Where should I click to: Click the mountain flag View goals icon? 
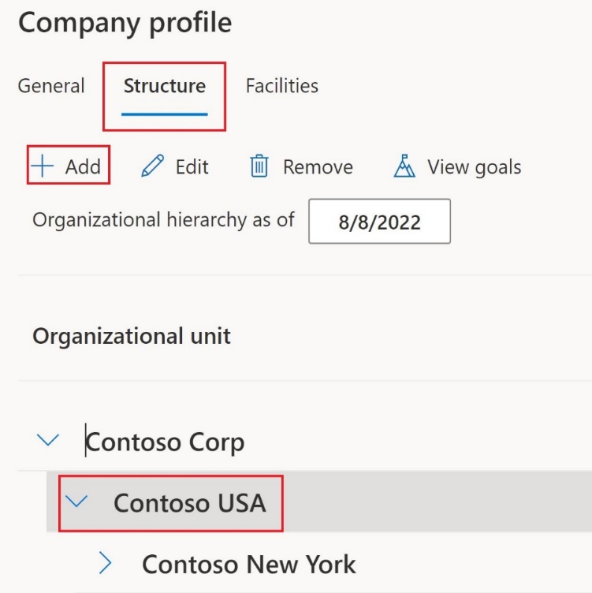pos(404,166)
